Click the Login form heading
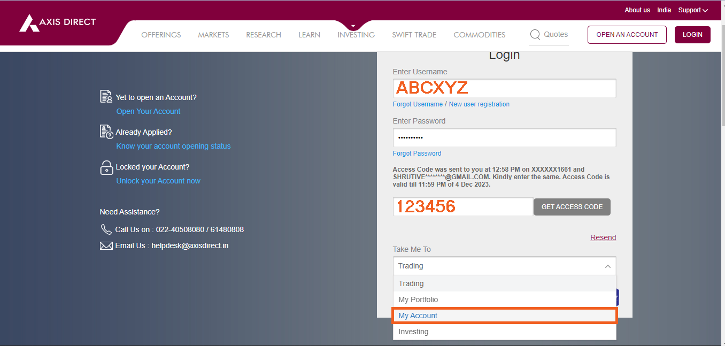 504,55
